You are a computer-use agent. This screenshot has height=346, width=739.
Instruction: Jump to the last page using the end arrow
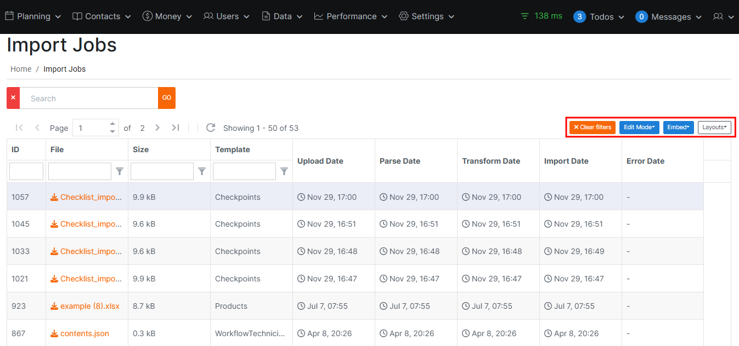click(176, 127)
